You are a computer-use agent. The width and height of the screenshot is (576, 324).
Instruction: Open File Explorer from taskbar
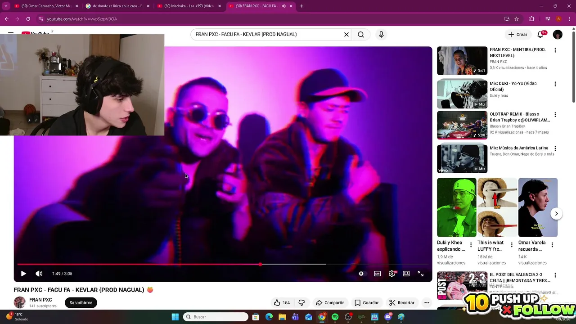tap(282, 317)
